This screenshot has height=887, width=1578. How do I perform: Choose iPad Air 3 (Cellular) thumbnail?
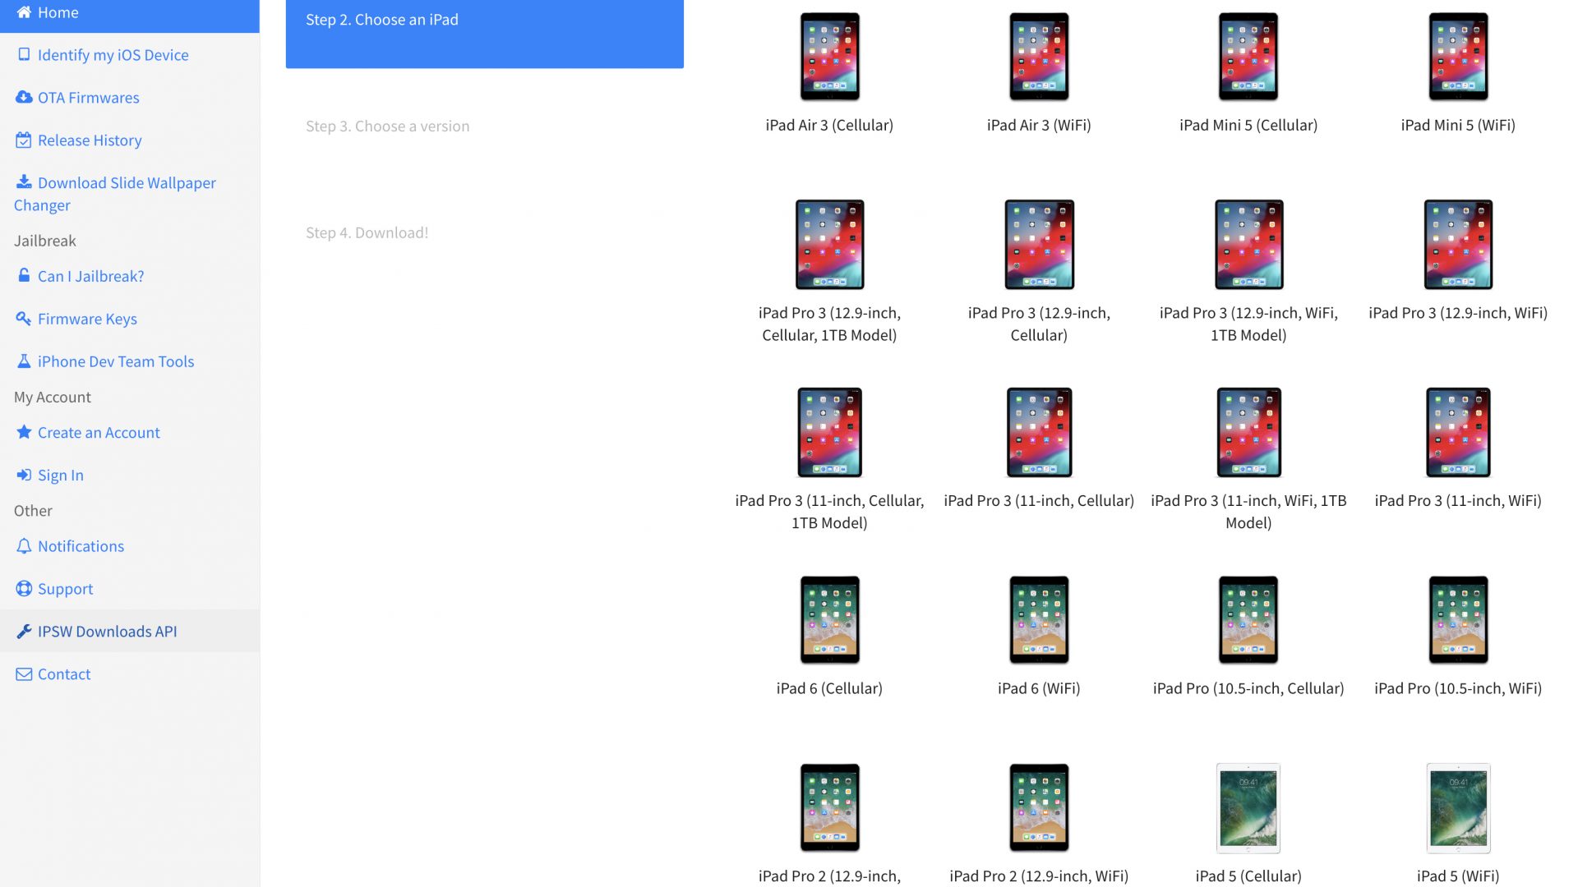[x=829, y=57]
